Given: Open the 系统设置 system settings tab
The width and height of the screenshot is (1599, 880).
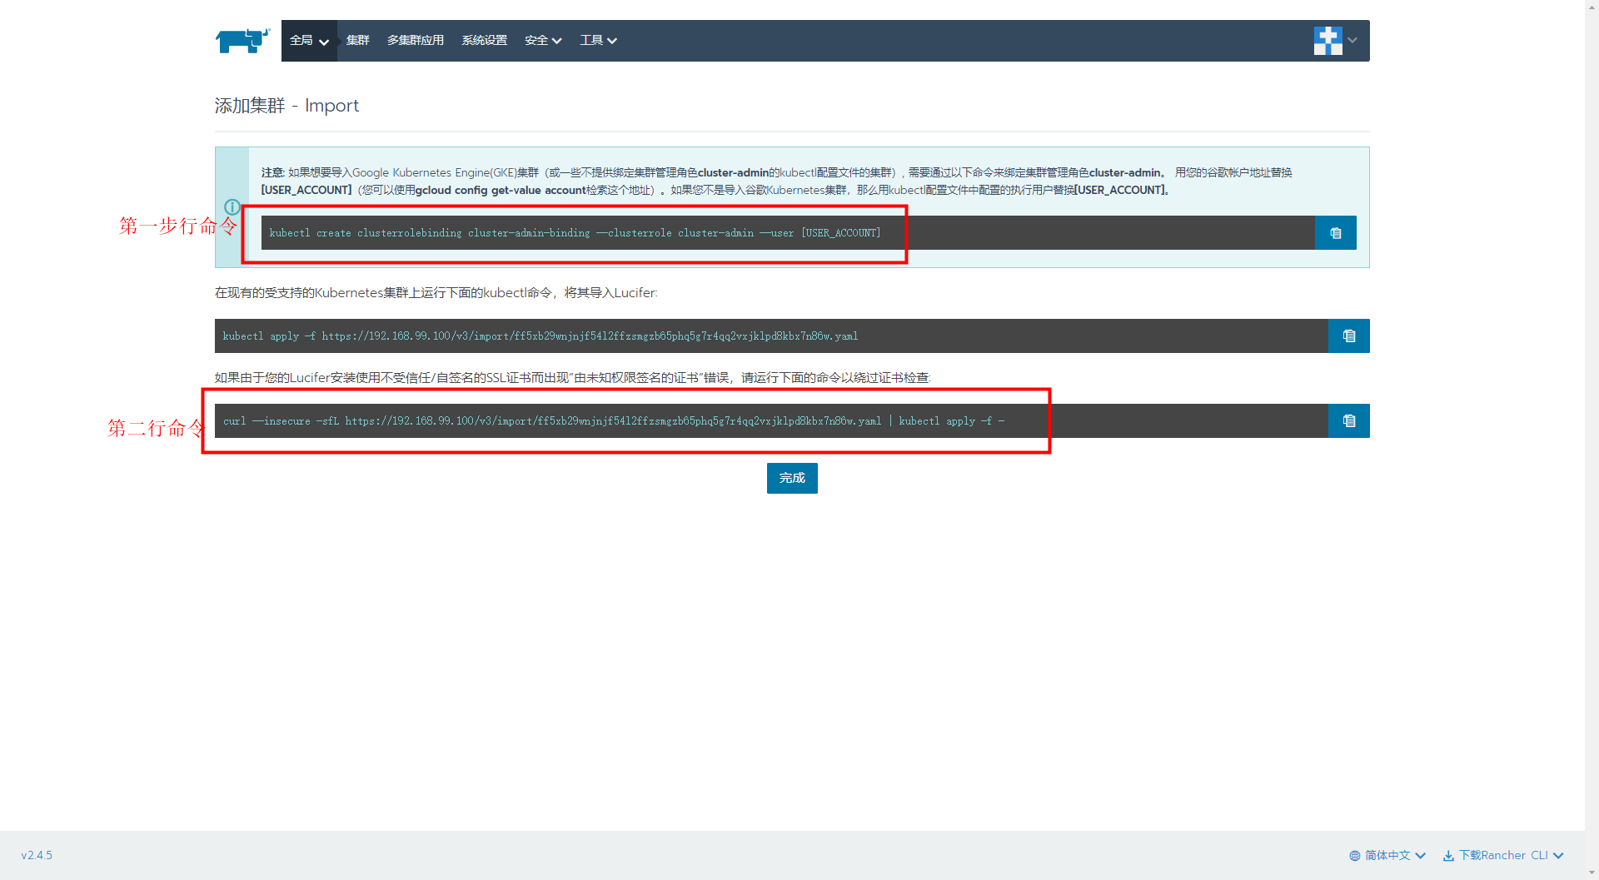Looking at the screenshot, I should click(484, 41).
